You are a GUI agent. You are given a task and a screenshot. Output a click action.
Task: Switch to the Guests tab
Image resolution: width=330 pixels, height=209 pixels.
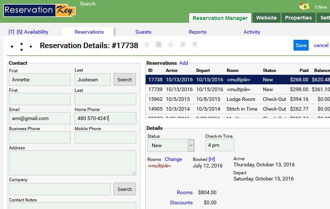coord(143,32)
